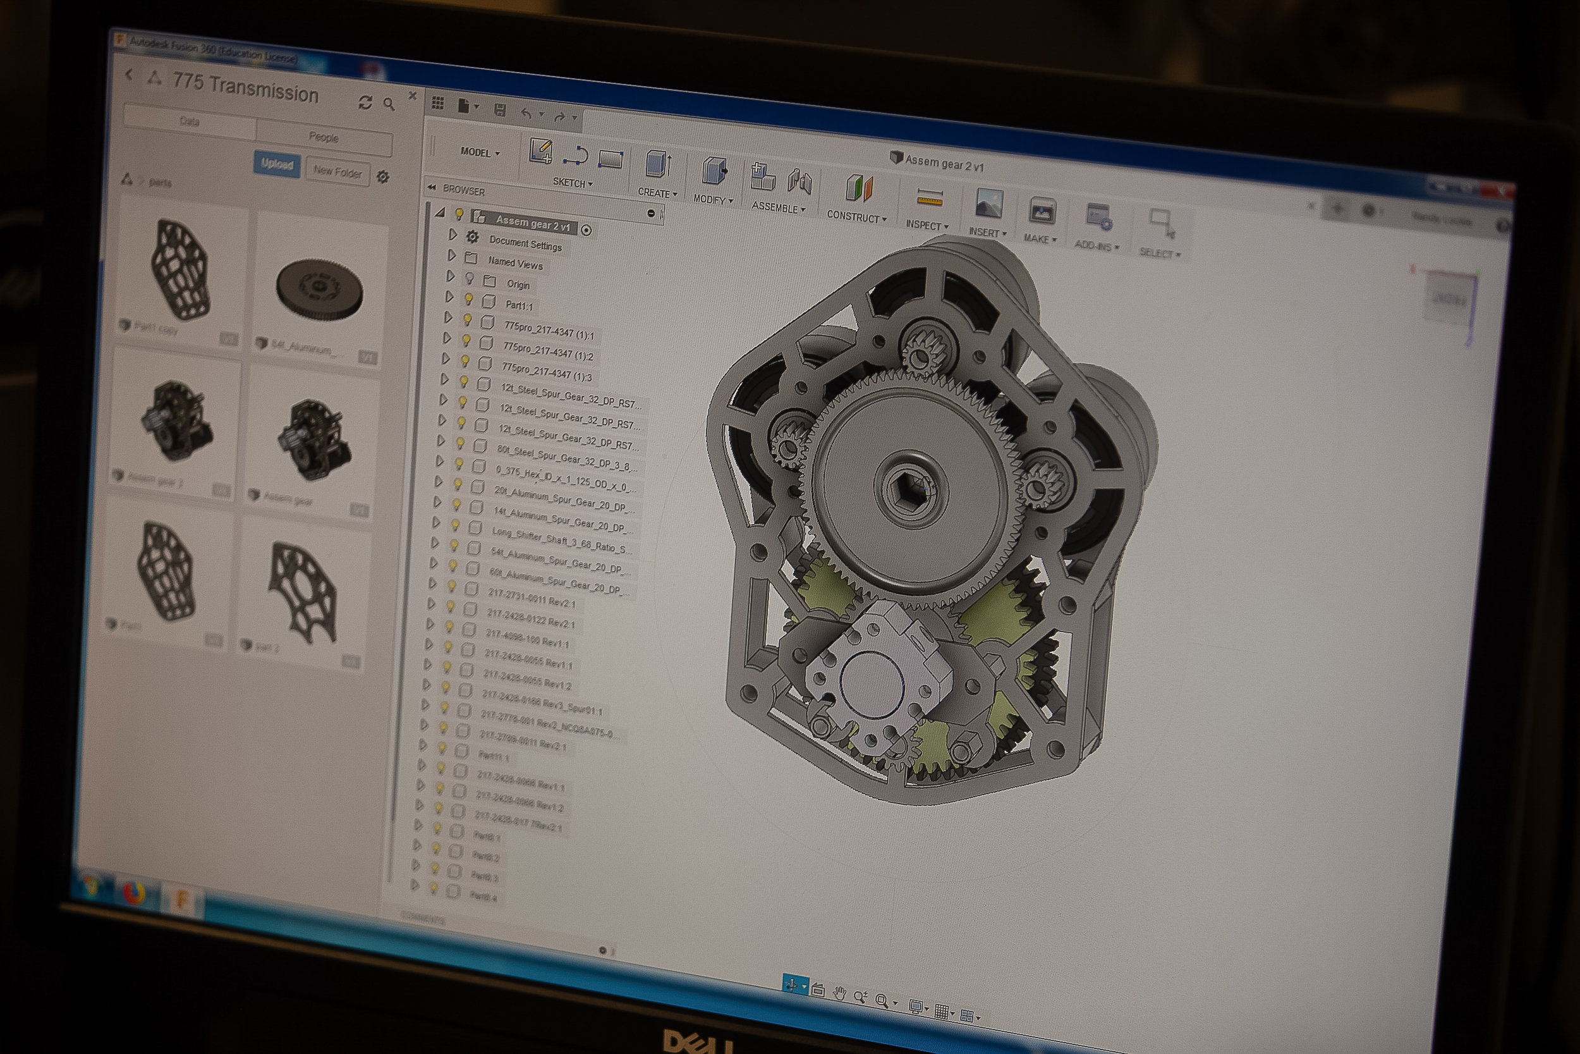
Task: Activate radio button beside Assem gear 2 v1
Action: pos(586,231)
